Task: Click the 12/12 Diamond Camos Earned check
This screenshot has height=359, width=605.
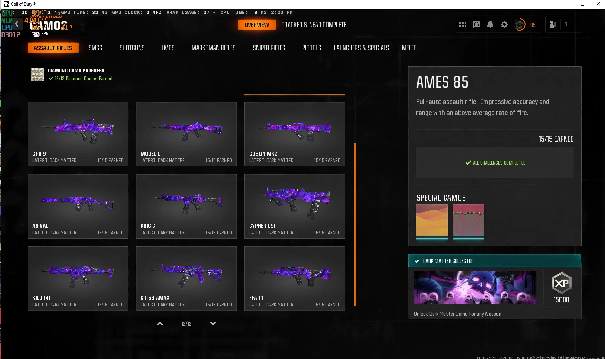Action: point(51,79)
